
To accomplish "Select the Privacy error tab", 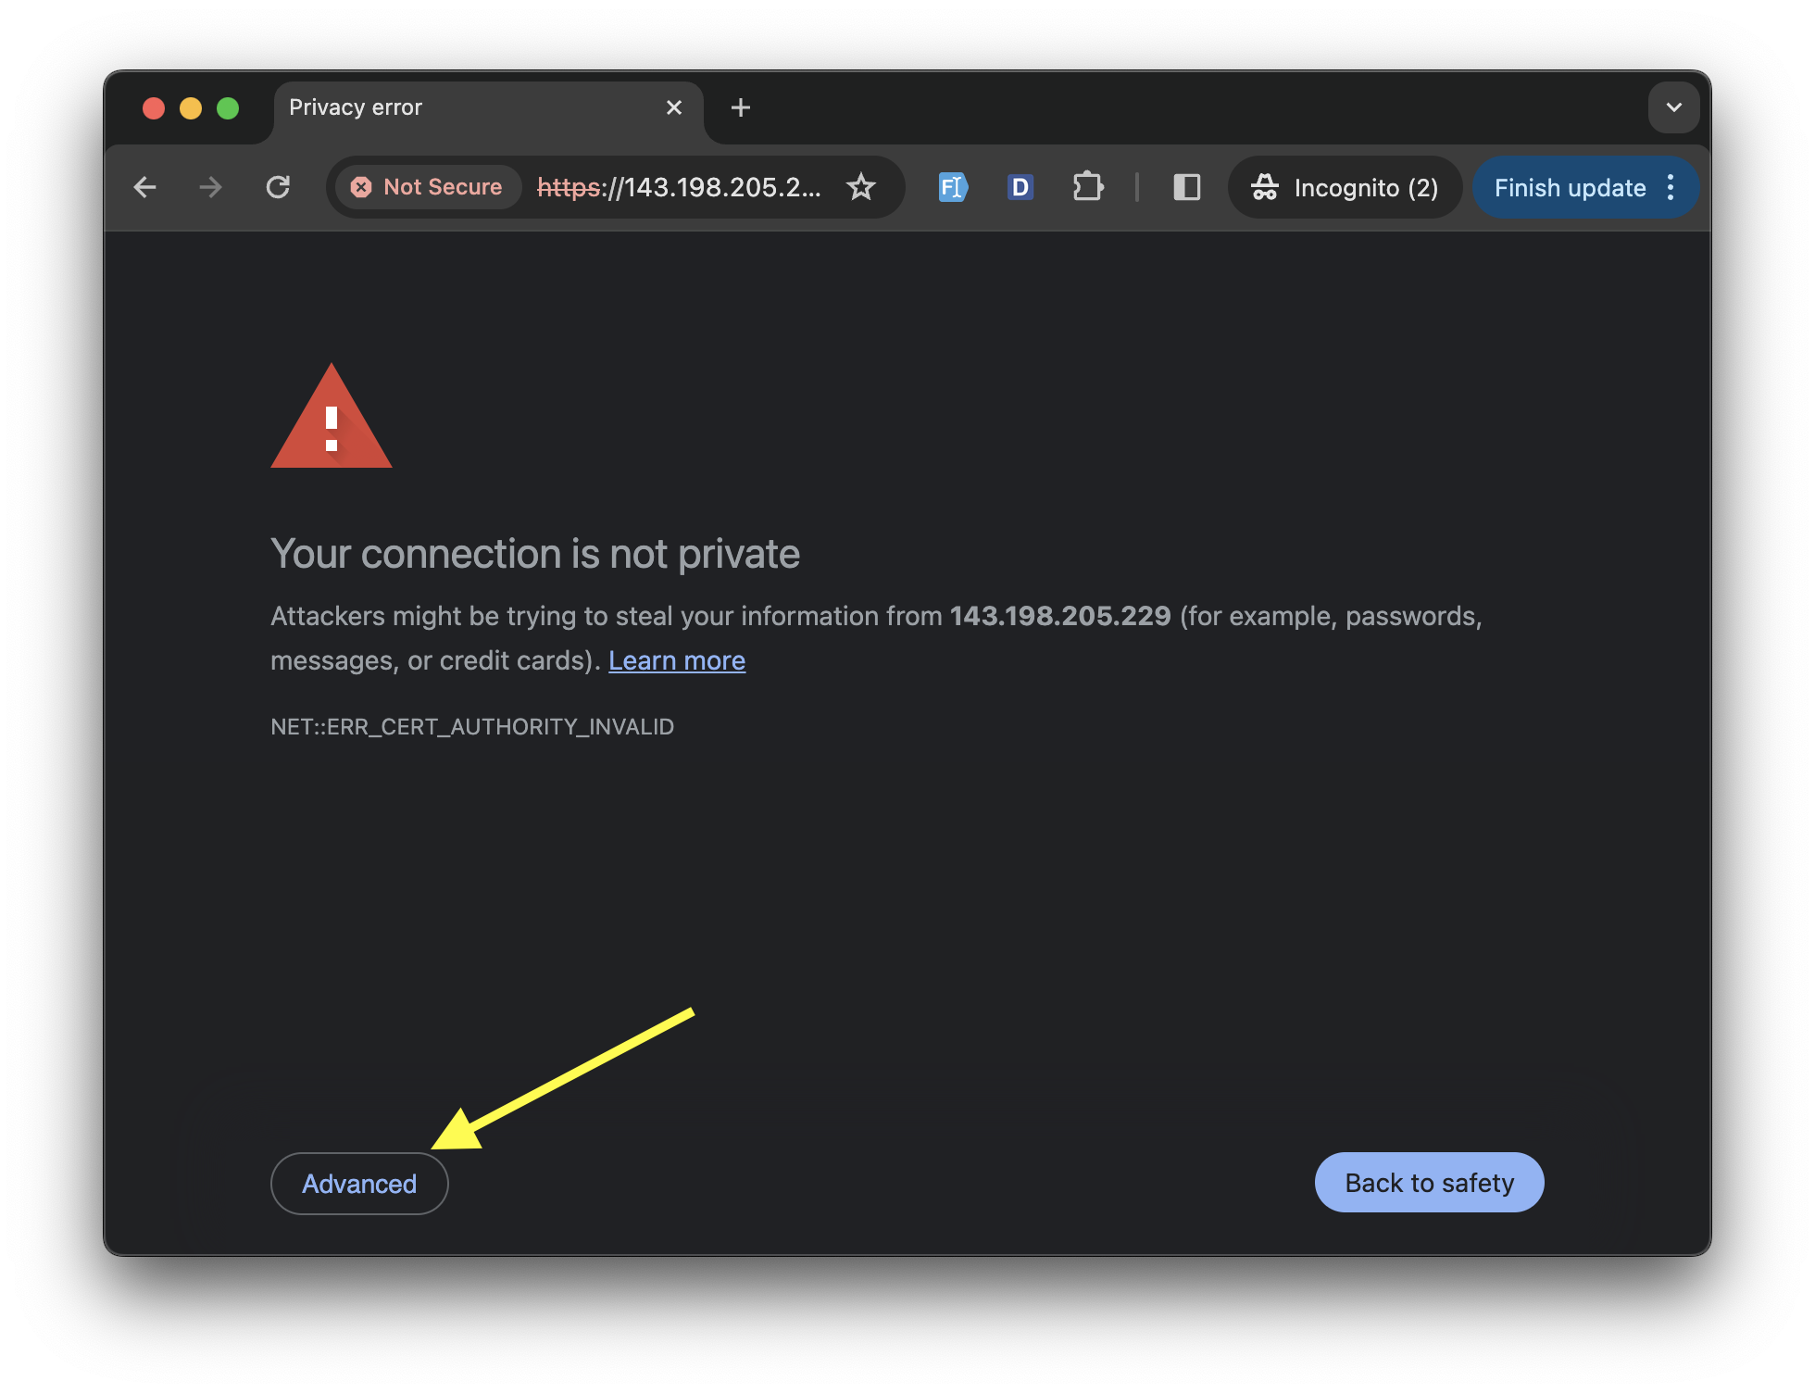I will [x=463, y=108].
